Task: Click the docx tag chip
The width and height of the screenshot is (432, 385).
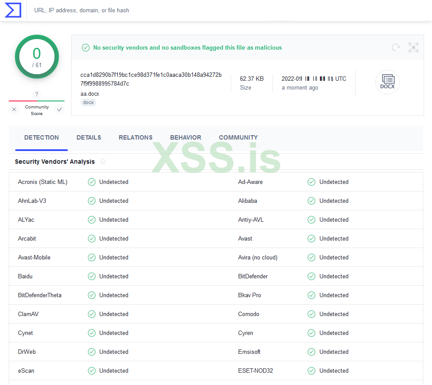Action: 88,102
